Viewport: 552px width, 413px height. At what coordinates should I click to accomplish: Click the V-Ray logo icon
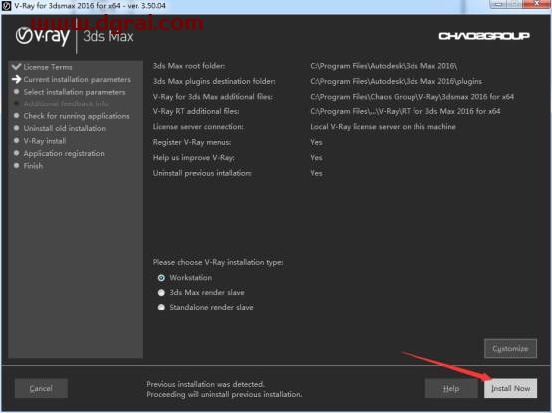pos(43,36)
